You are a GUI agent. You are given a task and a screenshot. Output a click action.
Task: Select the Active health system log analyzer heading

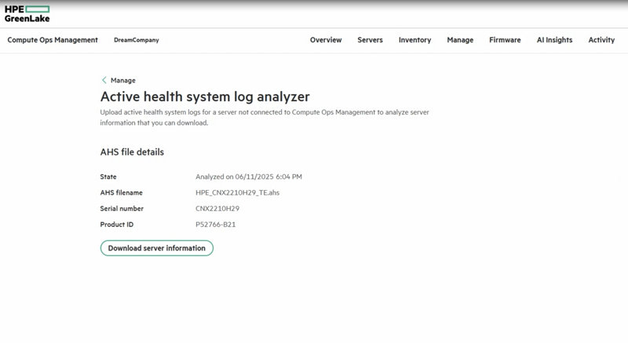pos(205,97)
